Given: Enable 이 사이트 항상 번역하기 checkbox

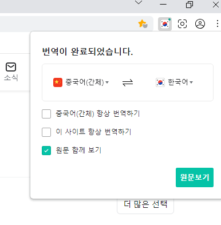Looking at the screenshot, I should click(46, 132).
